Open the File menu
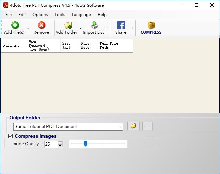 pyautogui.click(x=8, y=15)
